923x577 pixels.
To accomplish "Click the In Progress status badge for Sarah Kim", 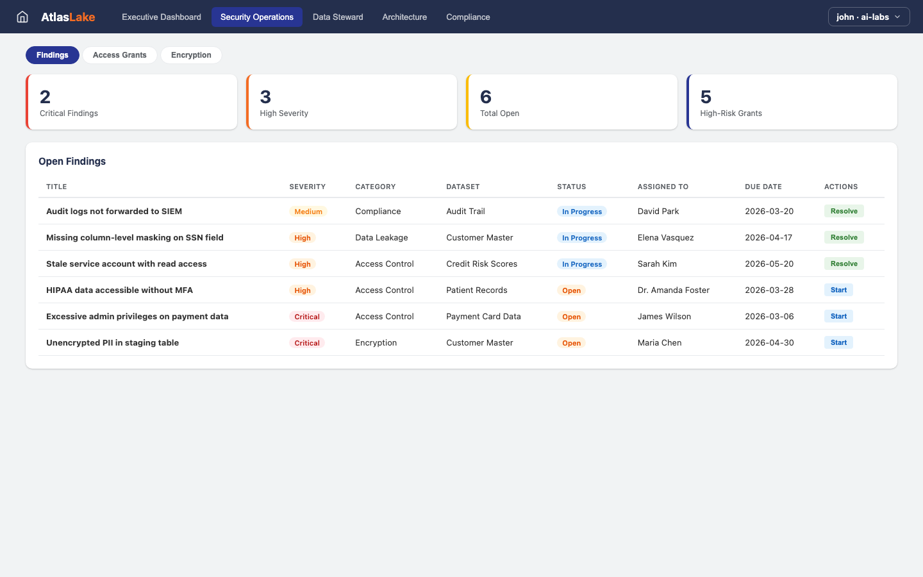I will [x=582, y=263].
